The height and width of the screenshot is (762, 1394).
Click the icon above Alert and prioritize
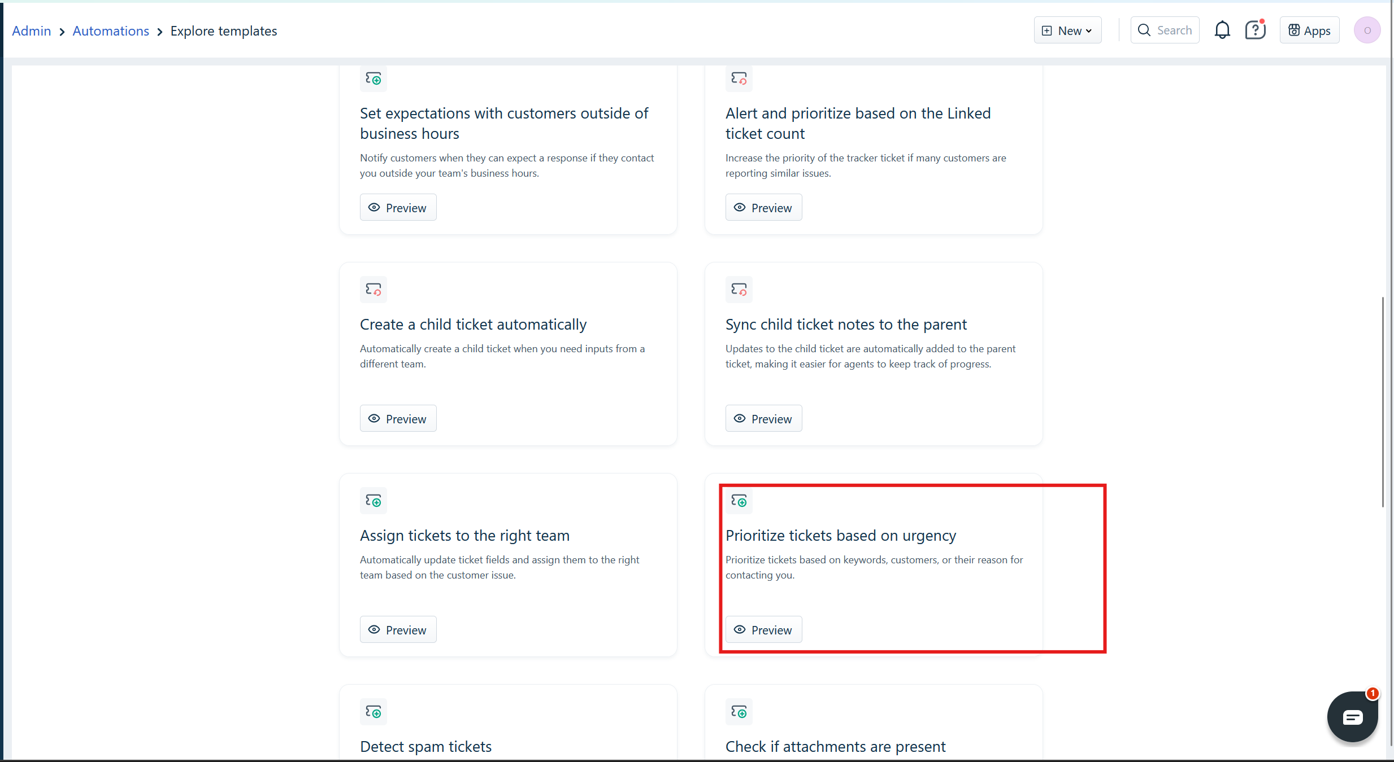point(739,78)
